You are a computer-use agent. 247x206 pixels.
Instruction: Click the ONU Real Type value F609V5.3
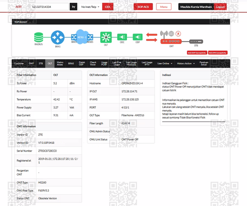(43, 191)
